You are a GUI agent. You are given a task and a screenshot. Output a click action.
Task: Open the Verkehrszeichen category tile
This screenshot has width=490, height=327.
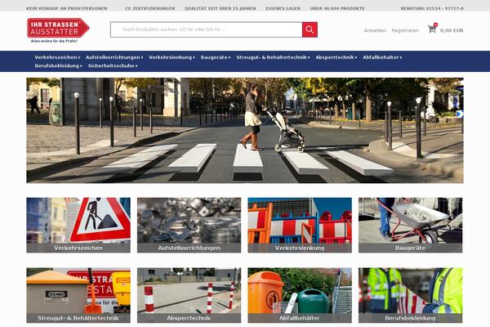coord(78,225)
